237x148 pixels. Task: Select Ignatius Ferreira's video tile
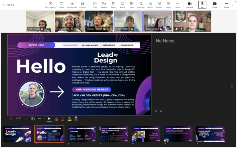[99, 21]
